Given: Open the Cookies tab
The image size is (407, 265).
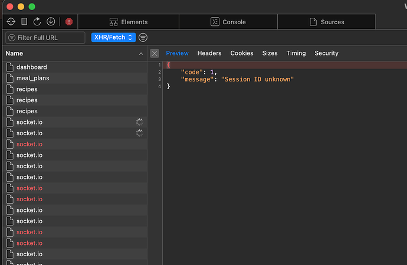Looking at the screenshot, I should coord(242,53).
